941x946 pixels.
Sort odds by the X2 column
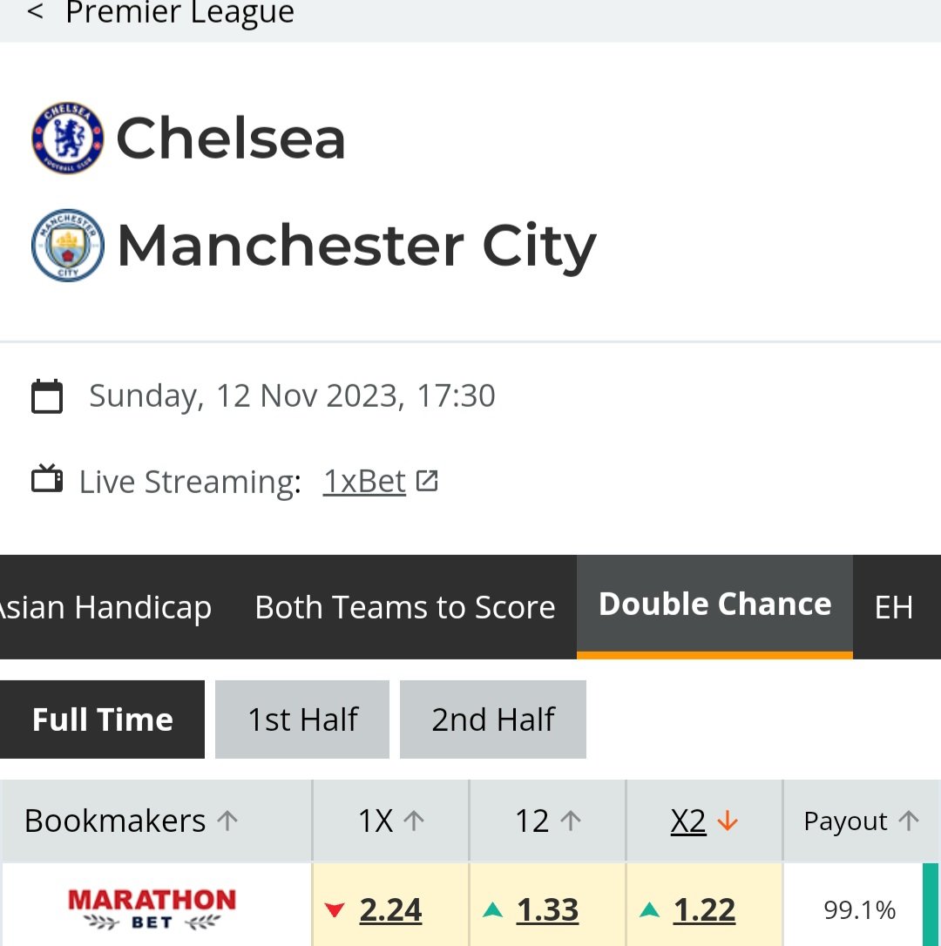[704, 821]
